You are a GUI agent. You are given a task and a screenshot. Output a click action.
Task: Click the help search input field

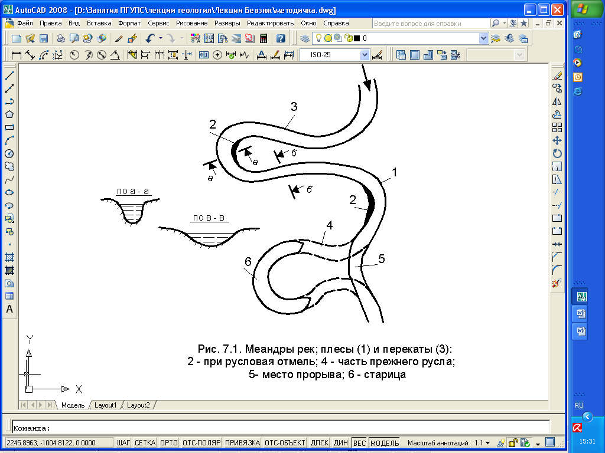431,24
